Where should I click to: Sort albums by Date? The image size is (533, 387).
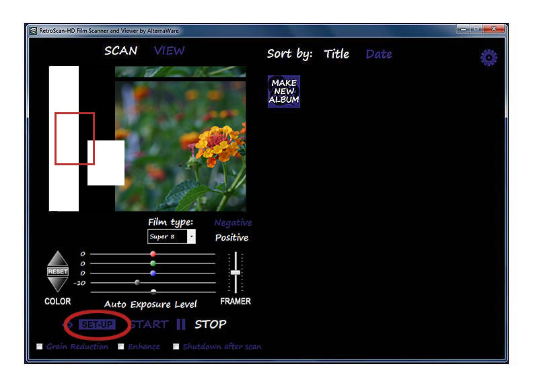pyautogui.click(x=378, y=54)
